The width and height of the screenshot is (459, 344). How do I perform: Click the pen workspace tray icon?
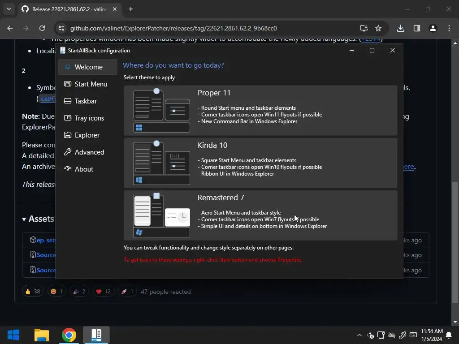[403, 335]
